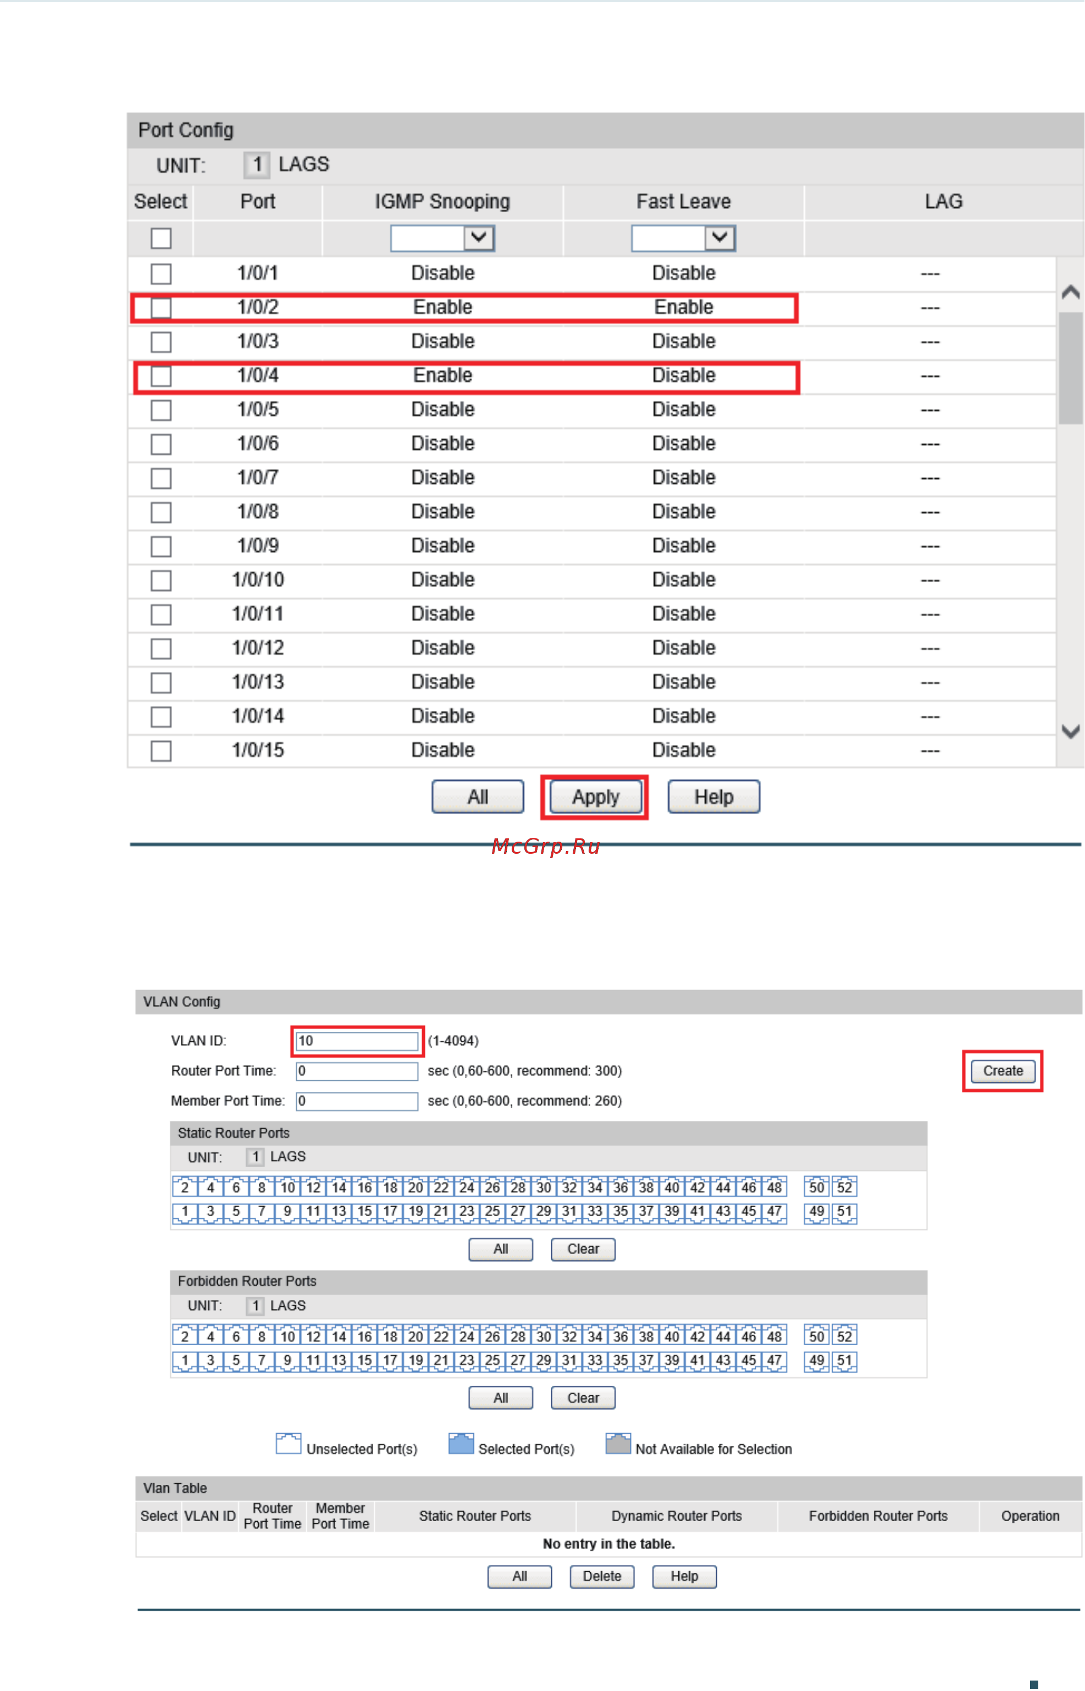Viewport: 1085px width, 1691px height.
Task: Select port 2 icon in Forbidden Router Ports
Action: 185,1336
